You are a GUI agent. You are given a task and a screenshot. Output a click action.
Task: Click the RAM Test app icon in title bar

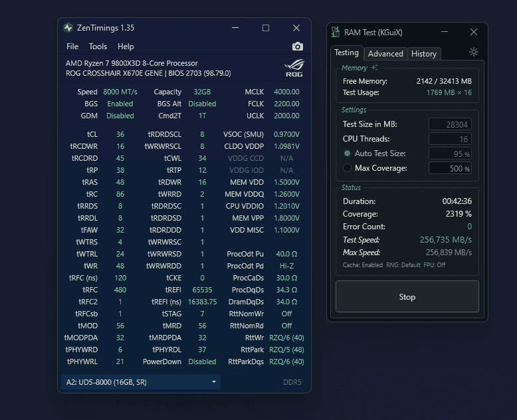[336, 33]
